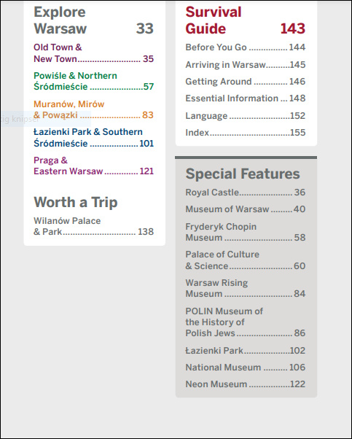Screen dimensions: 352x439
Task: Jump to Praga & Eastern Warsaw chapter
Action: (x=93, y=166)
